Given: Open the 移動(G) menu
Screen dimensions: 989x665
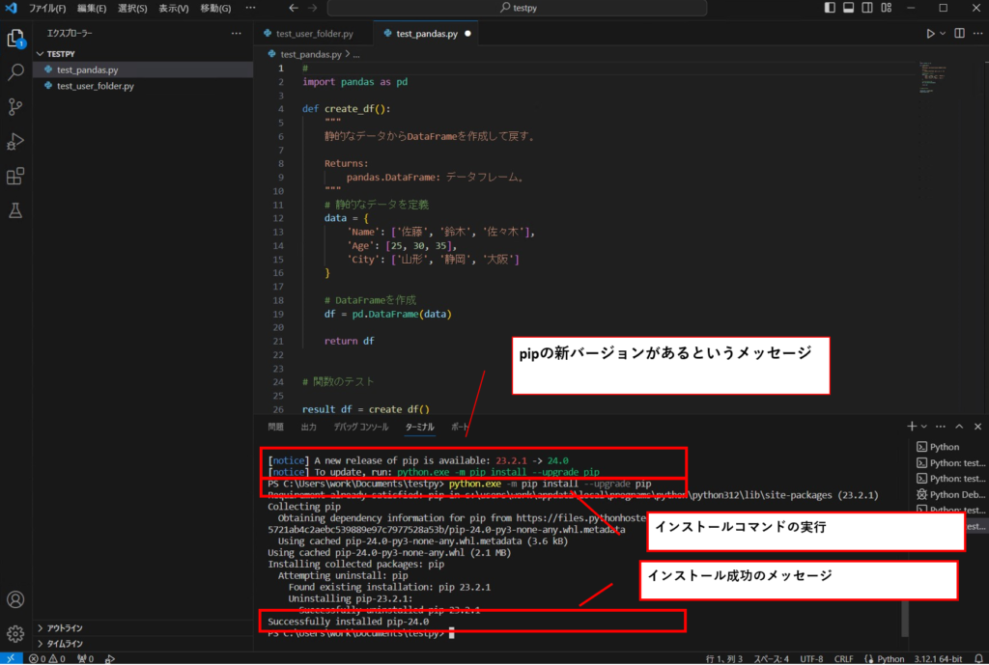Looking at the screenshot, I should [x=215, y=8].
